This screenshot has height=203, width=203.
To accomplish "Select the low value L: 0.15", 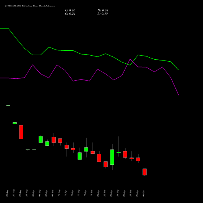I will pyautogui.click(x=103, y=14).
